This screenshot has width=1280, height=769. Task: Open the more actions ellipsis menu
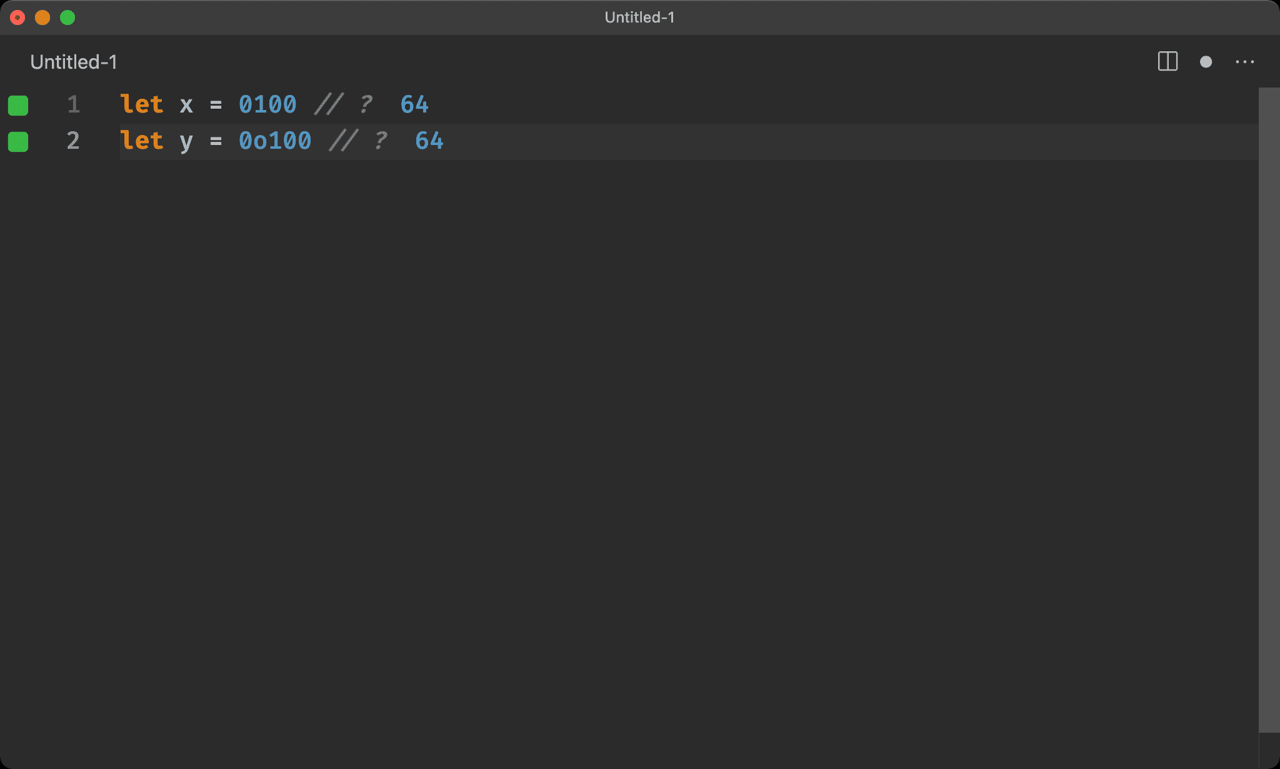click(x=1244, y=62)
